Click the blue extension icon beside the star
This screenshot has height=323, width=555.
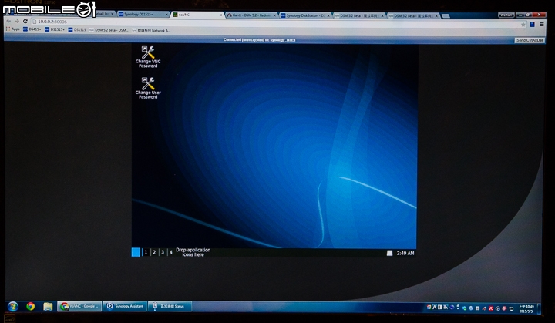pos(532,25)
